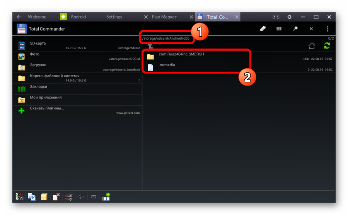Open the com.Ruaz404inc.SMERSH folder

coord(238,57)
